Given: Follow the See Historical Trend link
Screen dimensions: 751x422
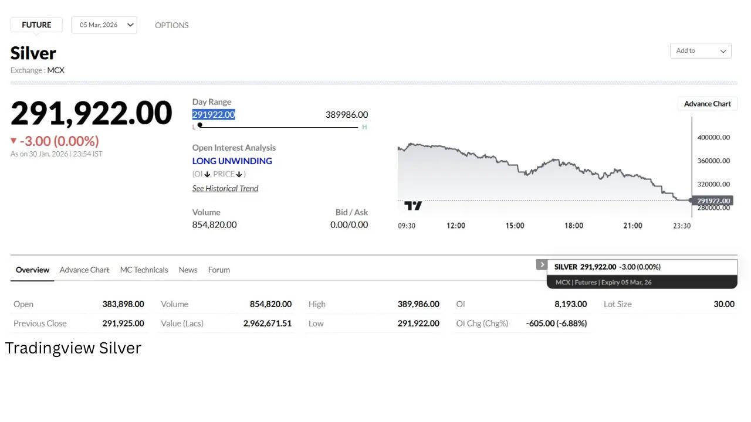Looking at the screenshot, I should (x=225, y=188).
